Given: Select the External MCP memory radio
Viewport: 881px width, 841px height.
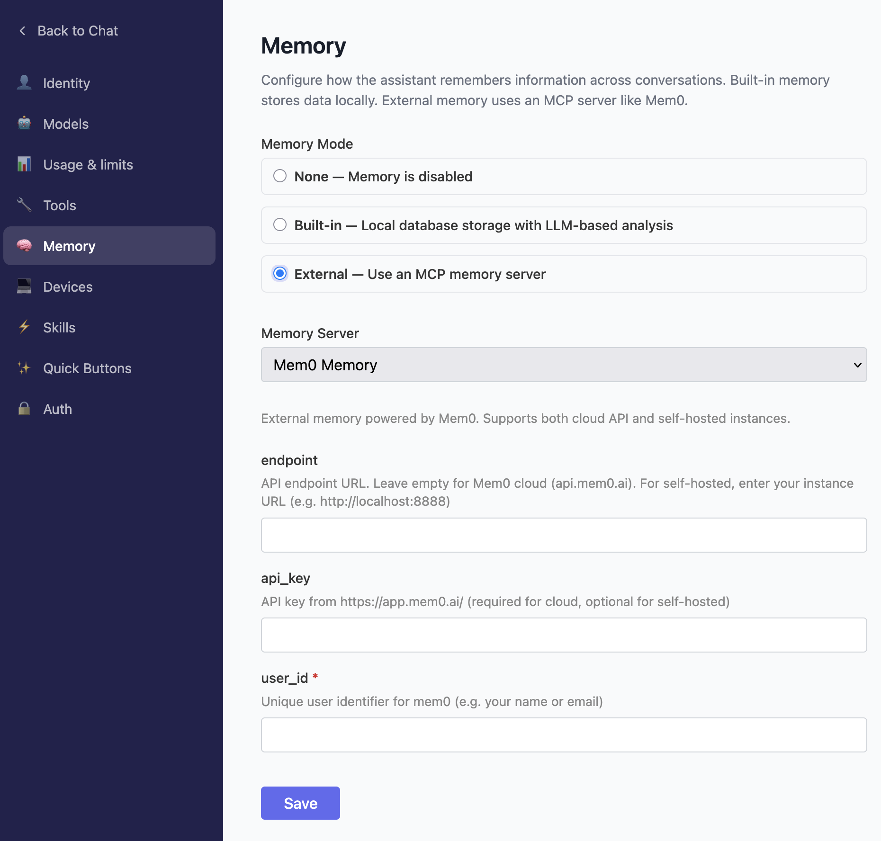Looking at the screenshot, I should (280, 274).
